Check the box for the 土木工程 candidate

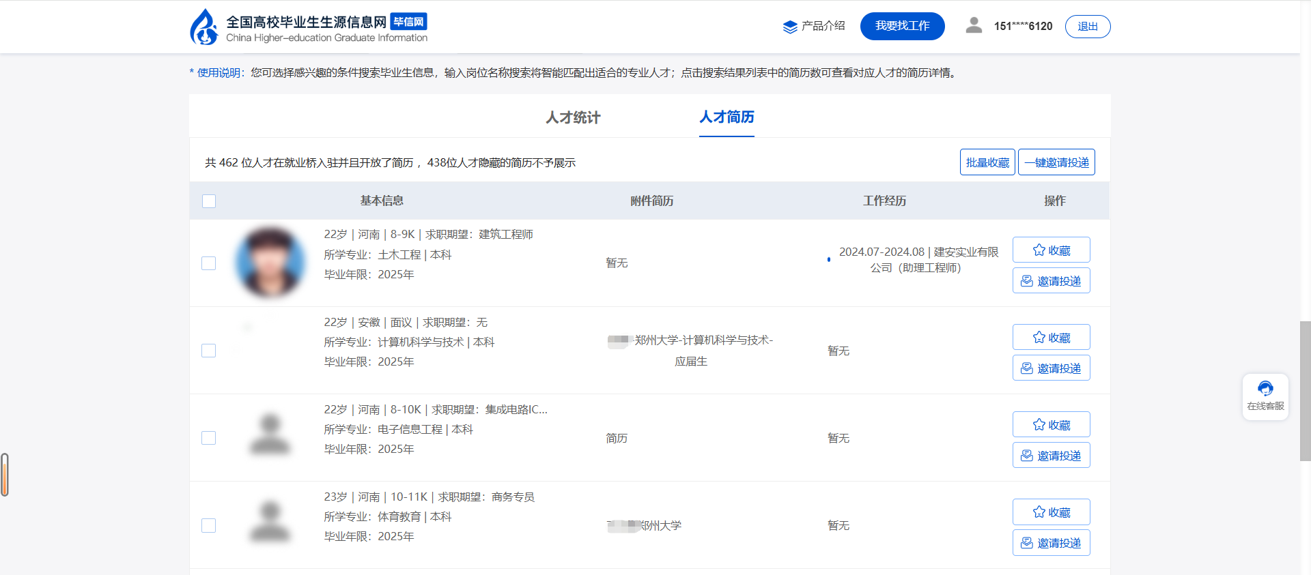[x=209, y=263]
